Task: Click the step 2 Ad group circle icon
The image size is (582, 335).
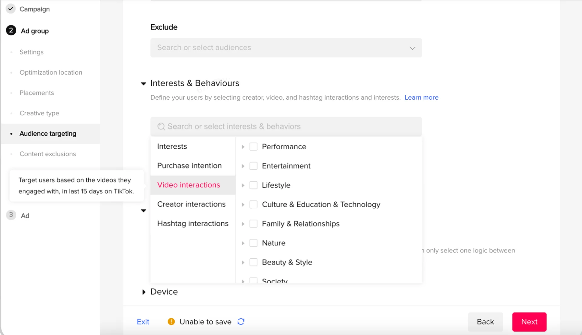Action: point(11,31)
